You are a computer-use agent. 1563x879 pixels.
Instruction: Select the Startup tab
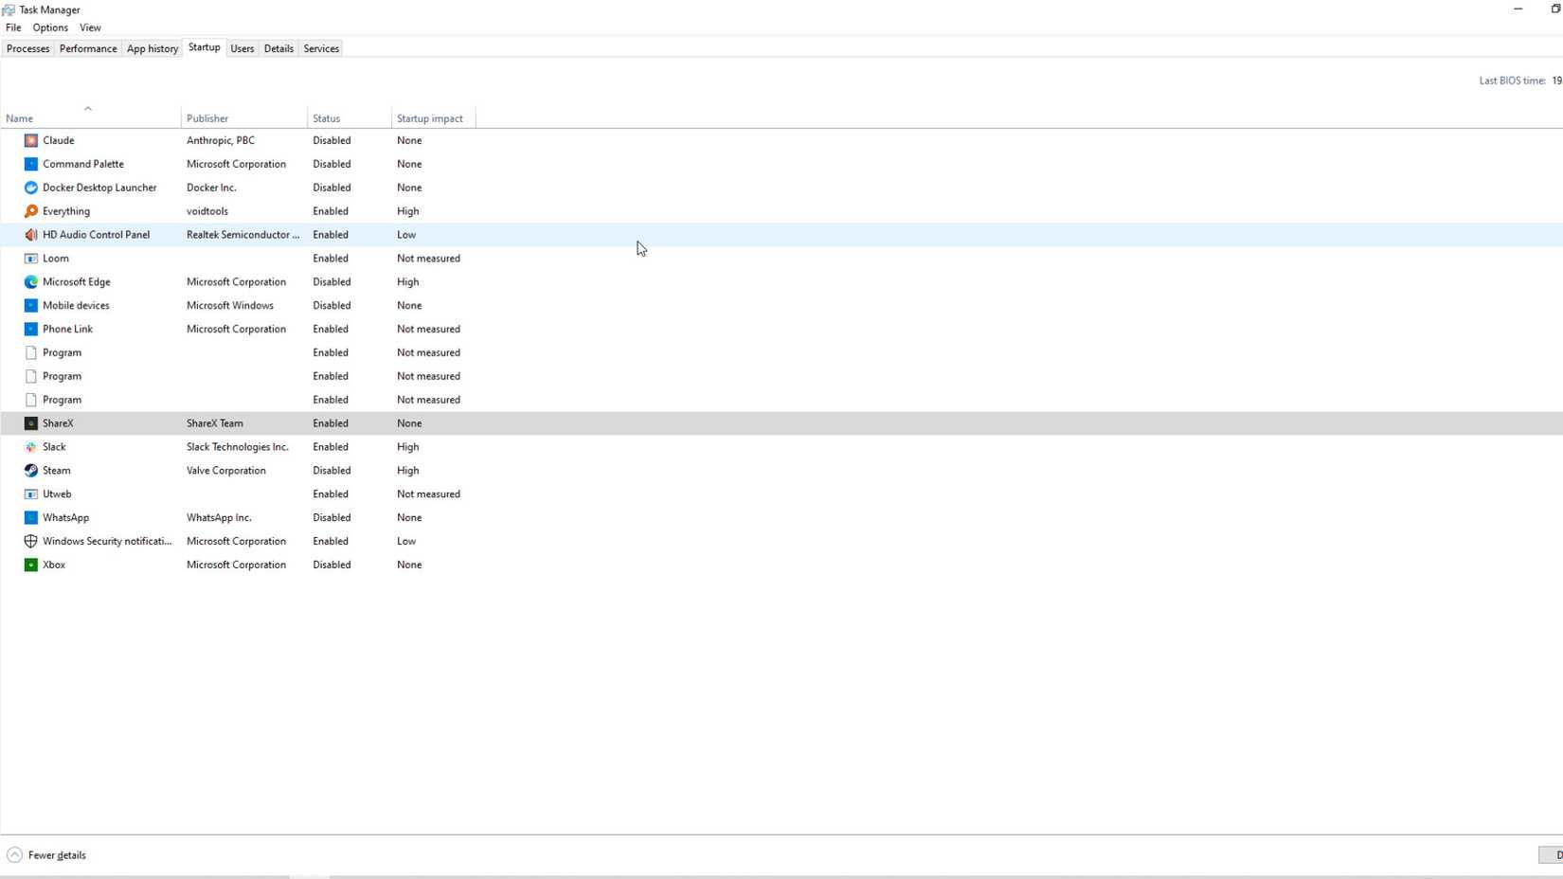pyautogui.click(x=204, y=47)
